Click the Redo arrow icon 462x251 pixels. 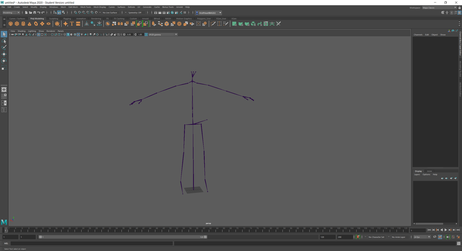(43, 13)
